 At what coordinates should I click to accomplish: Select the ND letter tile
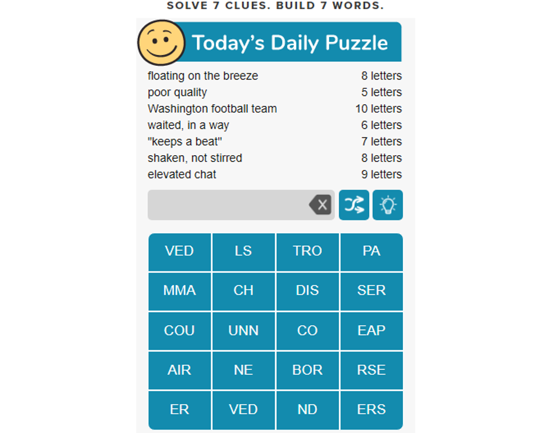(x=307, y=410)
